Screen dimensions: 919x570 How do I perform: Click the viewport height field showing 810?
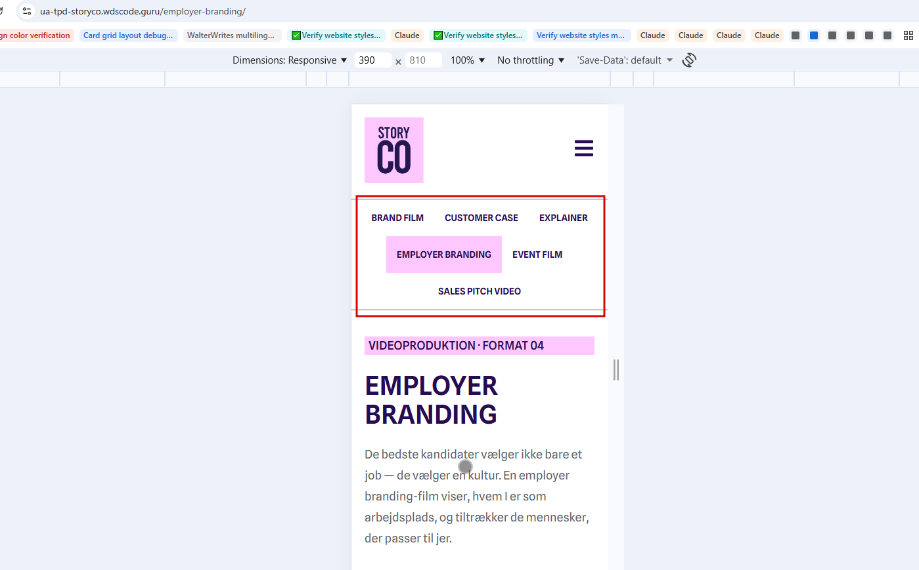pos(423,60)
